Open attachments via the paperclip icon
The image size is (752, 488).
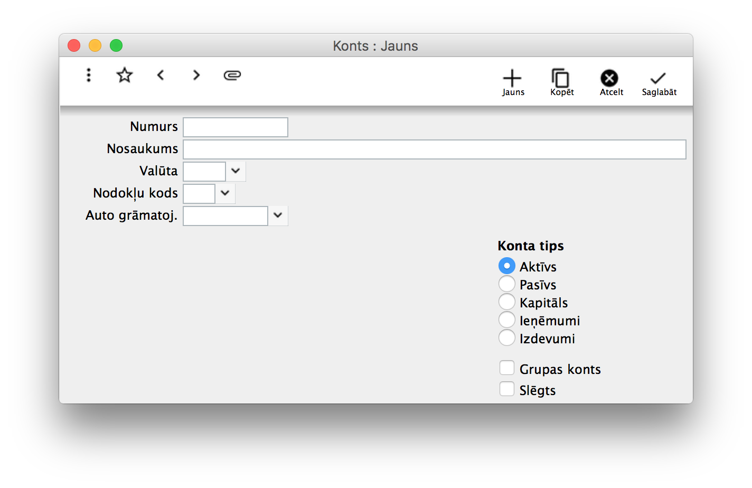pyautogui.click(x=232, y=76)
